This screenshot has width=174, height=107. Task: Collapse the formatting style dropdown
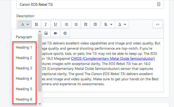(x=25, y=24)
